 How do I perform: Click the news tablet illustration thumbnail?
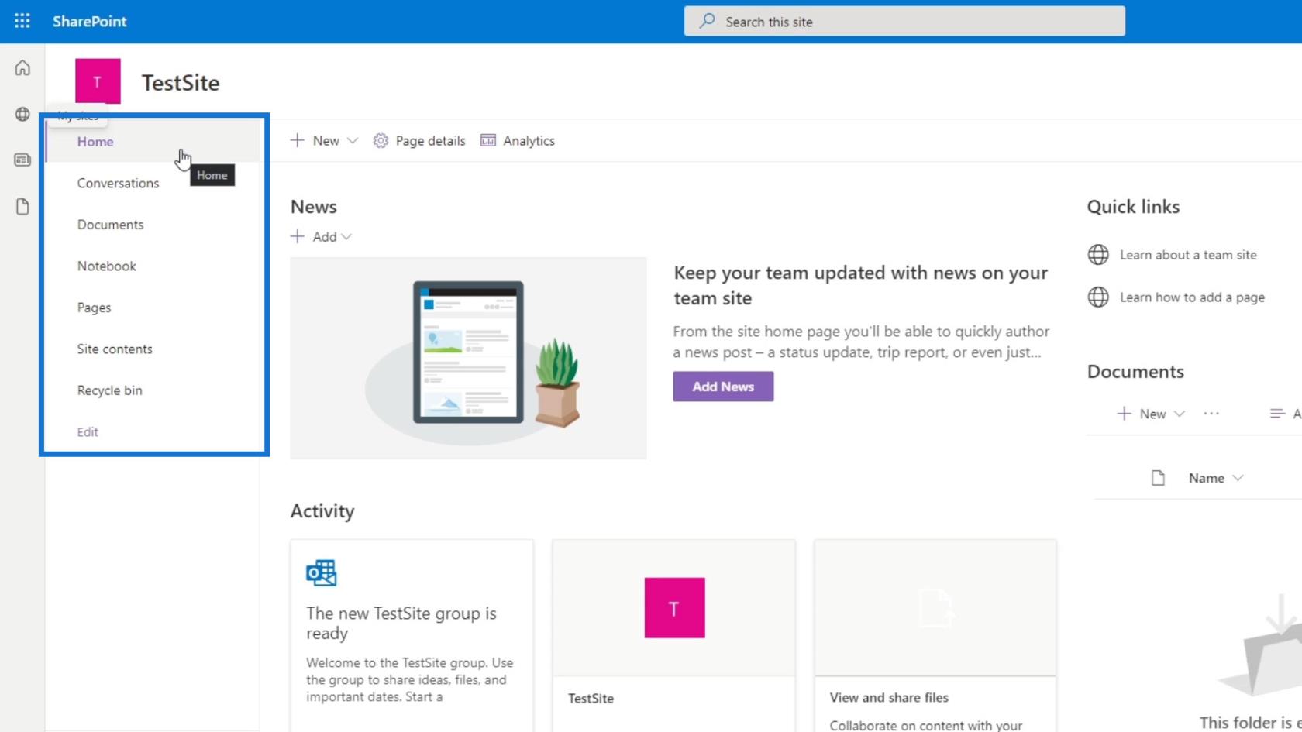point(468,358)
